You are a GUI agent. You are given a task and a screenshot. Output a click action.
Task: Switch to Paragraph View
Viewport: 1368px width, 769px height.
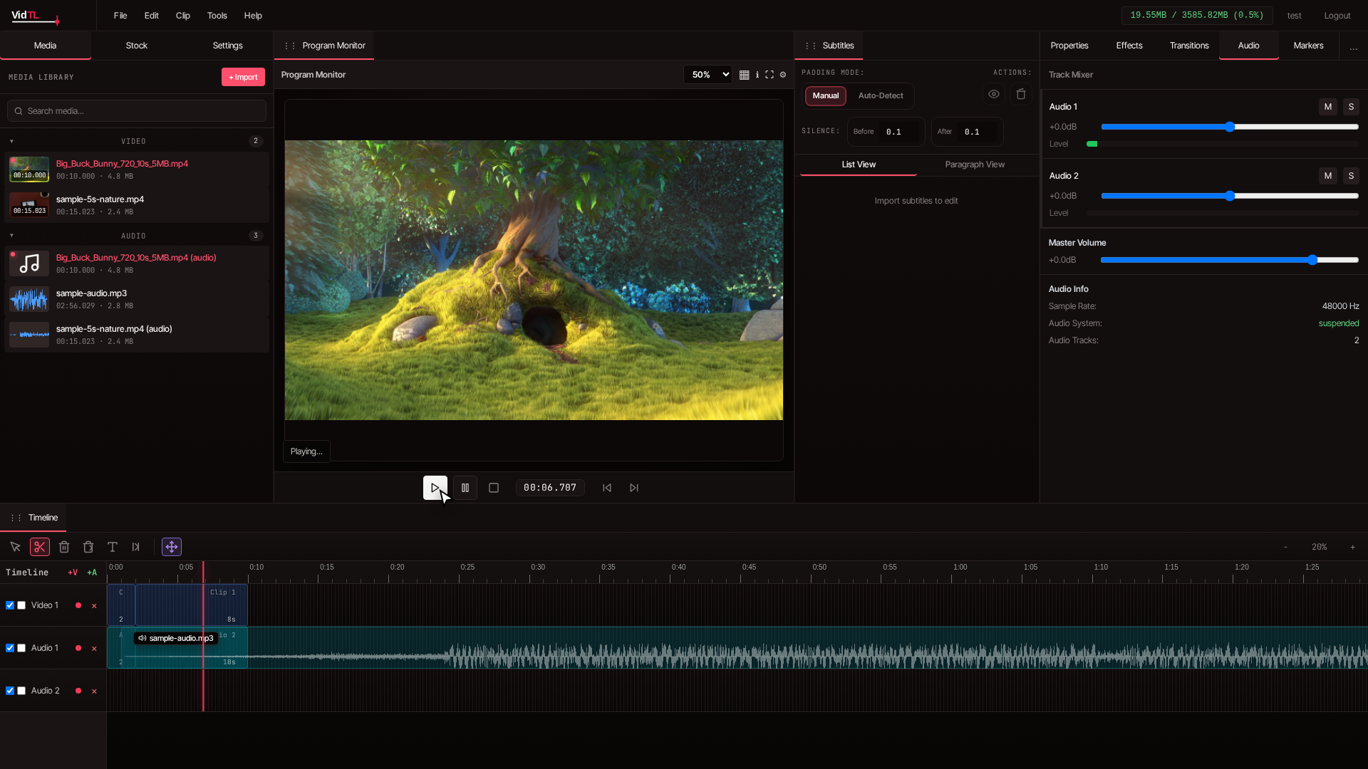[x=975, y=164]
